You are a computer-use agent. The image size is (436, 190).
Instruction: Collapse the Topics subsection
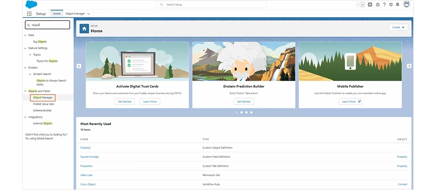[x=30, y=55]
